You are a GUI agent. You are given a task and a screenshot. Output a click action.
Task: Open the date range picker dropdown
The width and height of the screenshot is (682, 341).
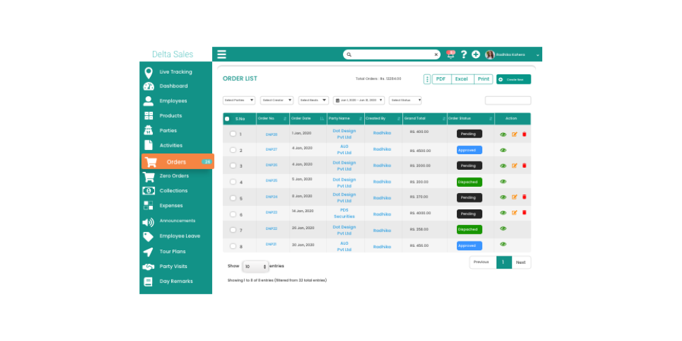coord(359,100)
